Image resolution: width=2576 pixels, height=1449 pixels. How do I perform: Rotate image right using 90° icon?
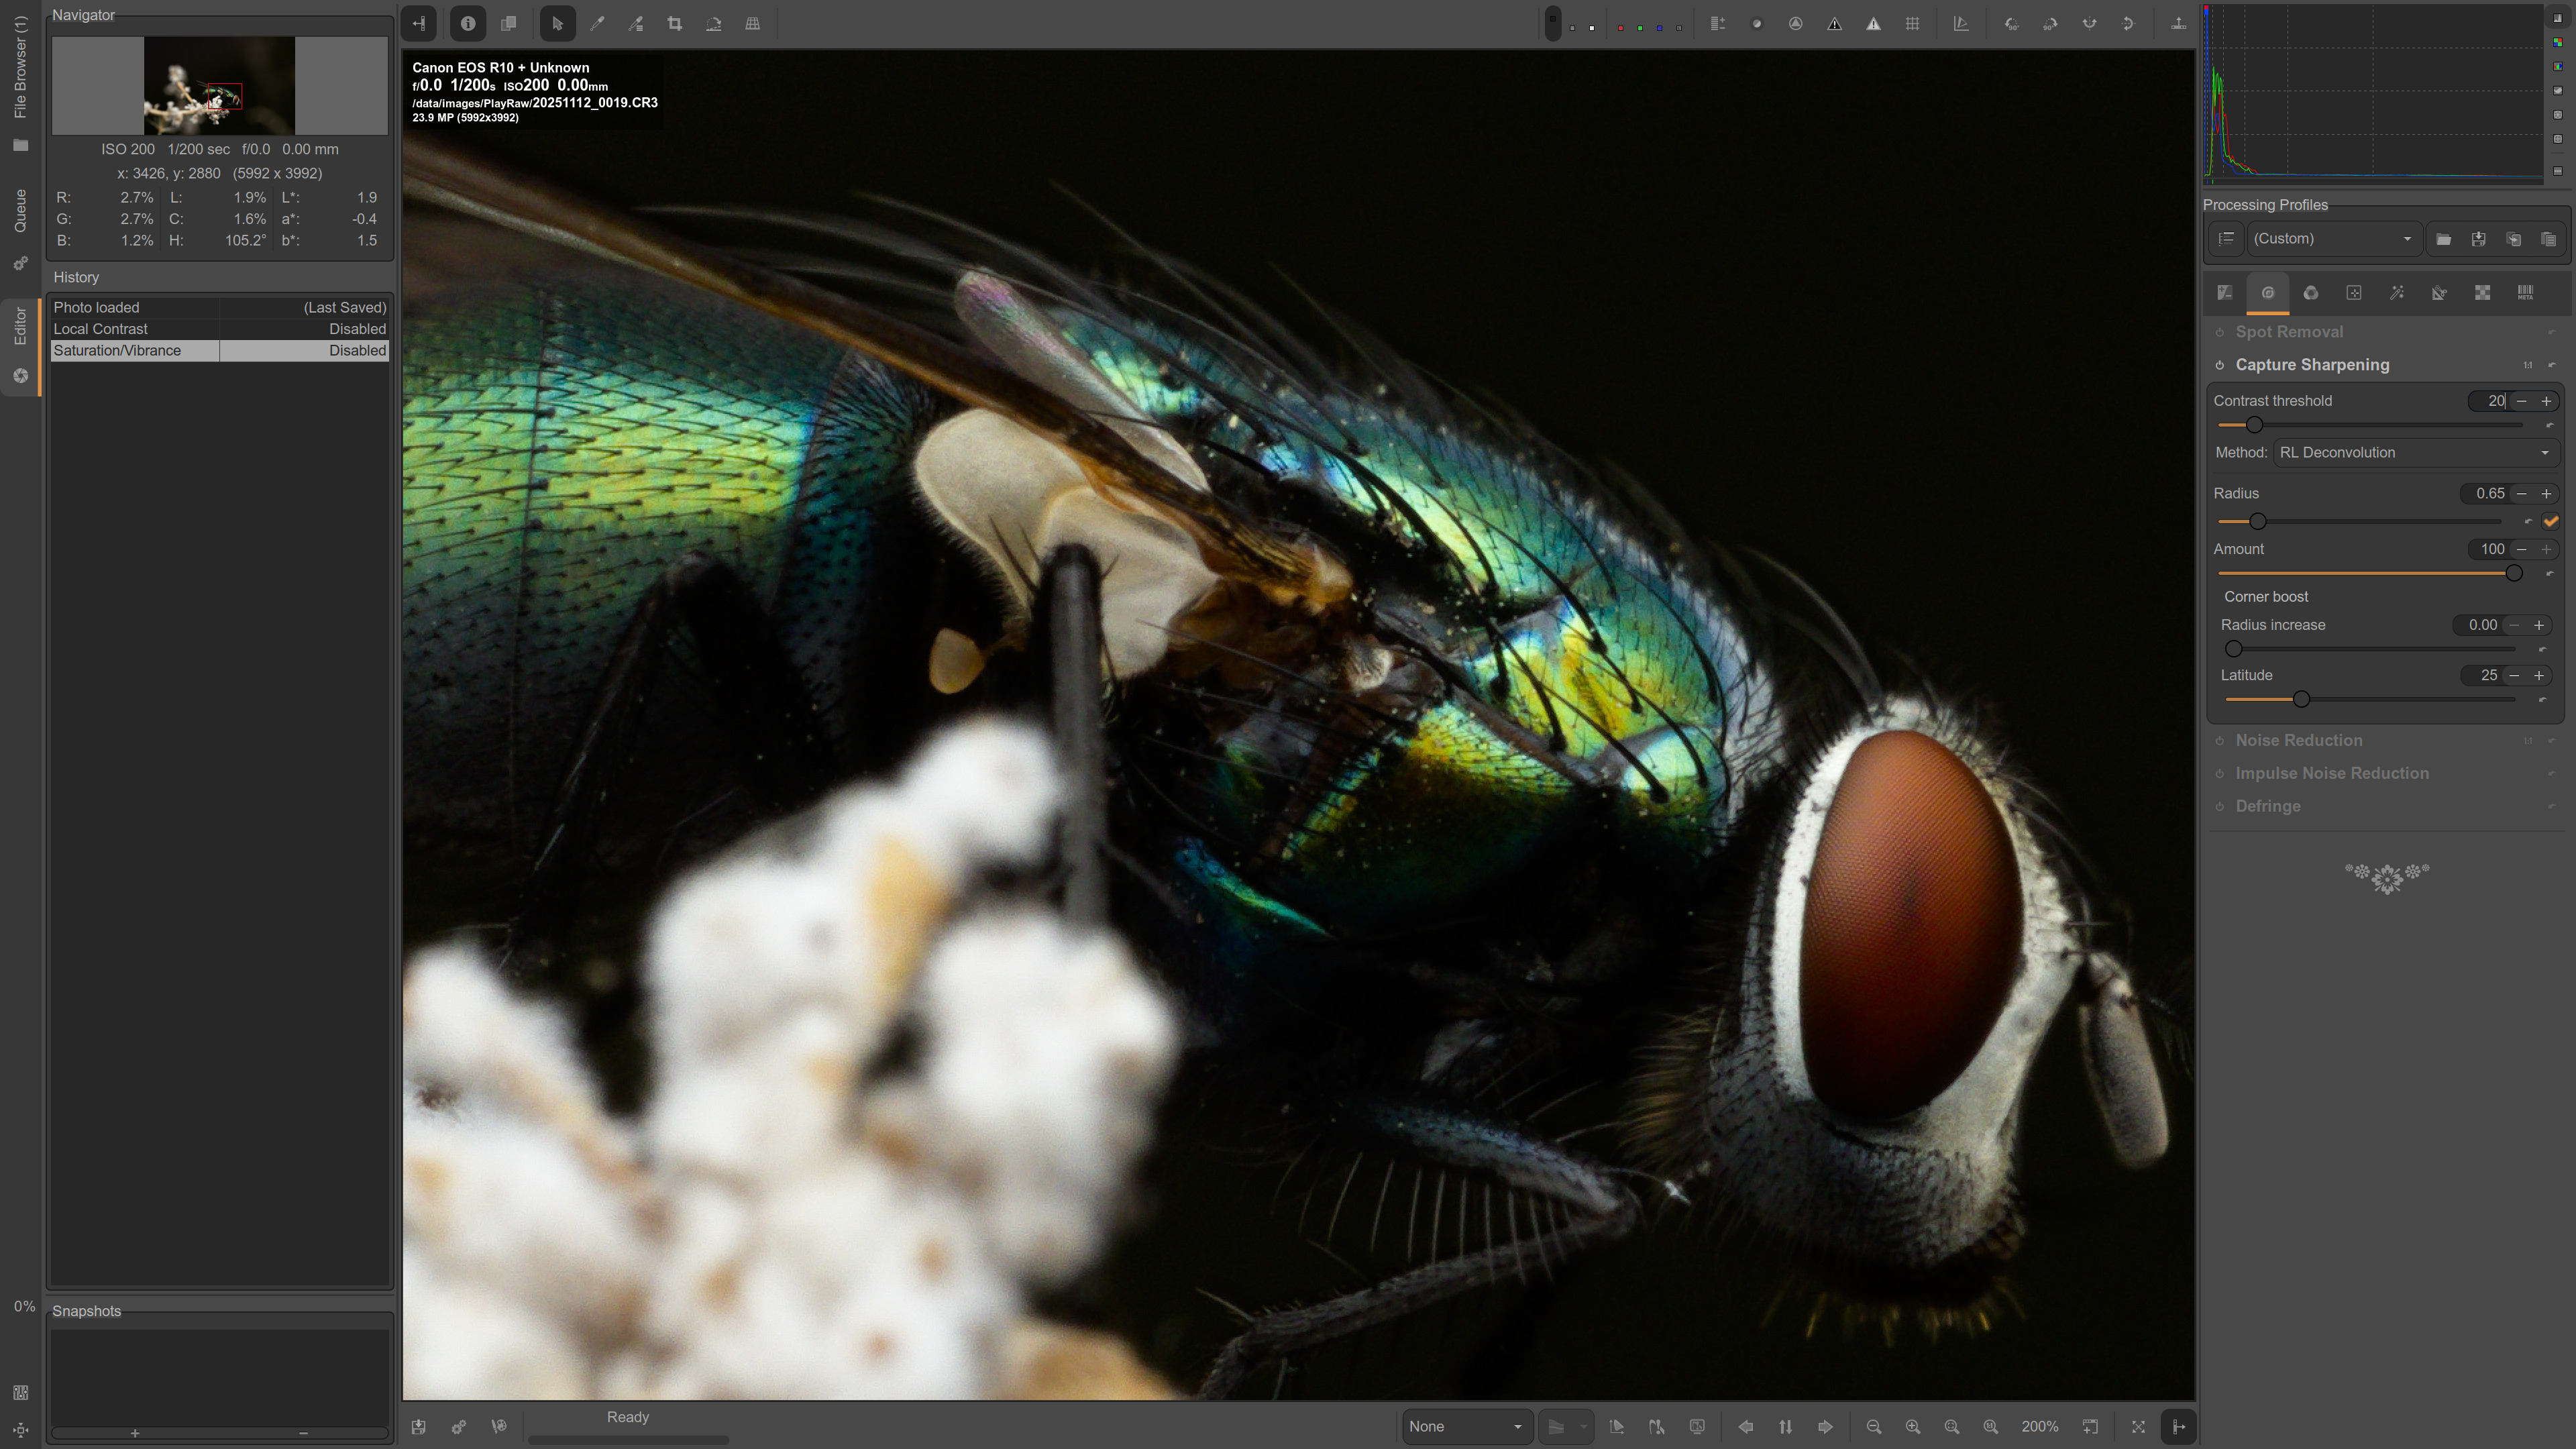(2050, 24)
